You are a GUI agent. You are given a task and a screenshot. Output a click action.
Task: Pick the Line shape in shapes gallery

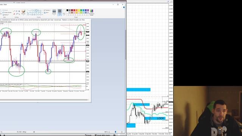click(x=28, y=10)
